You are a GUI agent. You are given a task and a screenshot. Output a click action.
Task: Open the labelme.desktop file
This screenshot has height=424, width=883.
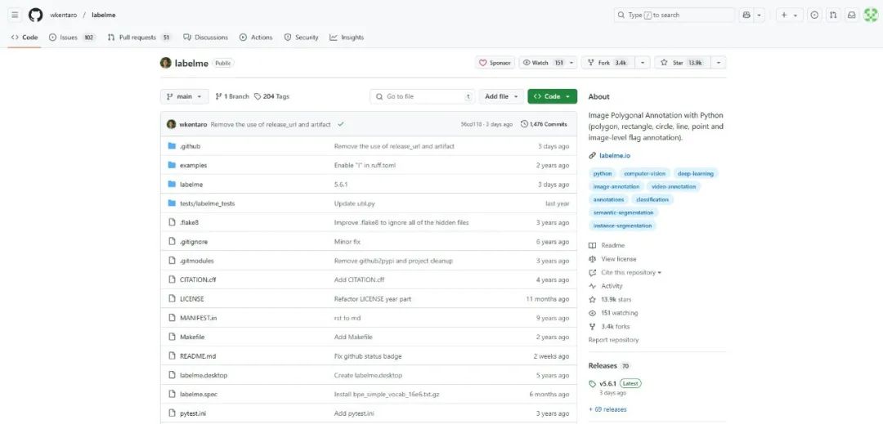[x=204, y=376]
